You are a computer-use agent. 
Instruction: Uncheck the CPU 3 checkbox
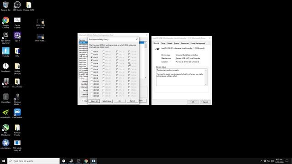coord(92,61)
